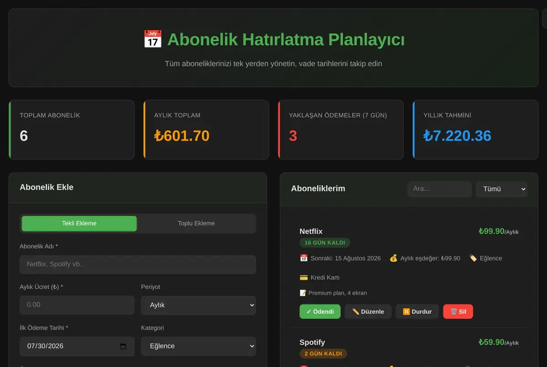Click the calendar emoji icon in header
This screenshot has width=547, height=367.
click(x=153, y=40)
